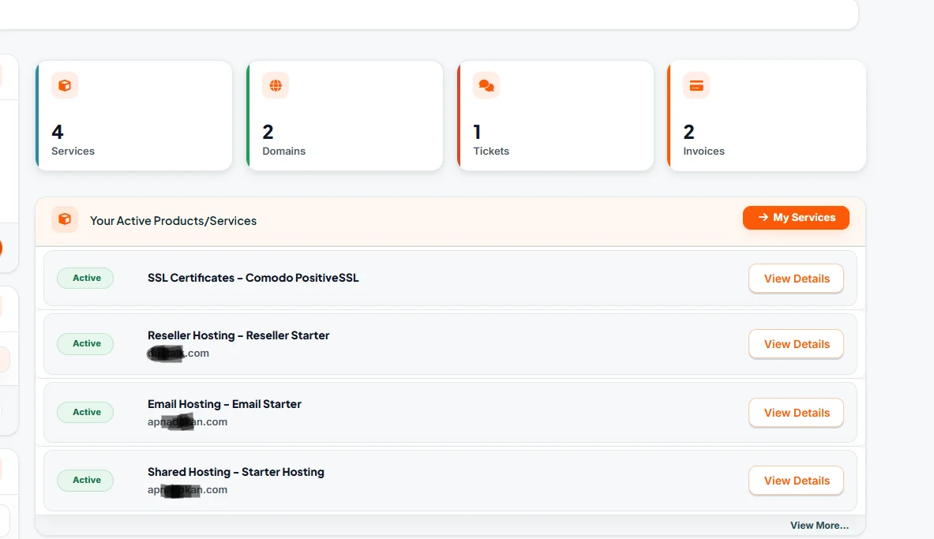Open the 4 Services summary card

(x=134, y=115)
